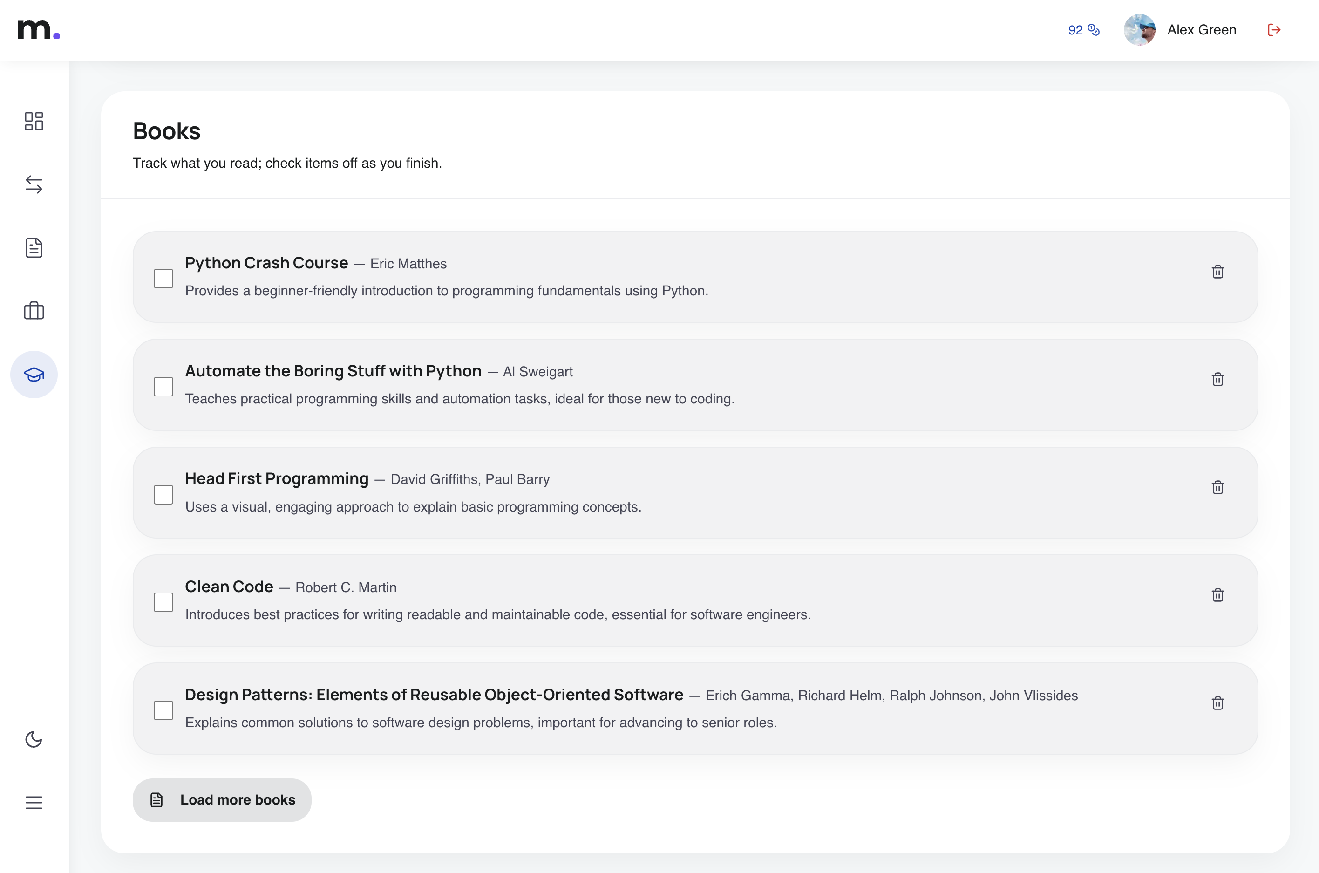Delete Head First Programming via trash icon
The width and height of the screenshot is (1319, 873).
[1218, 487]
